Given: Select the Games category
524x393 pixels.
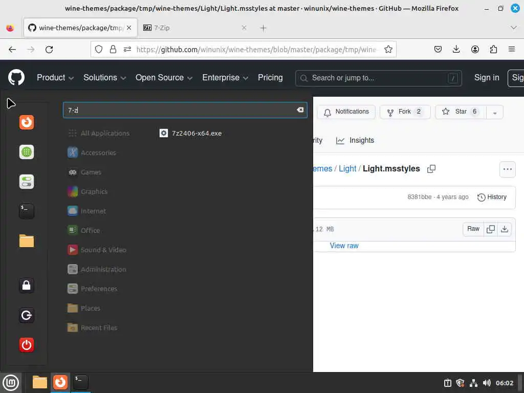Looking at the screenshot, I should click(84, 172).
